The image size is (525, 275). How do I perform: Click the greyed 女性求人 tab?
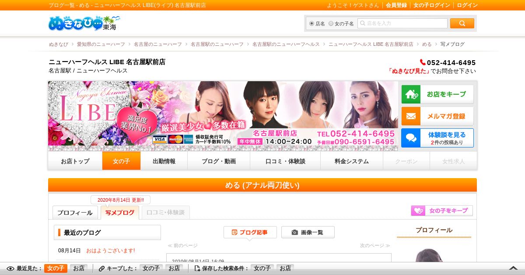pos(453,161)
